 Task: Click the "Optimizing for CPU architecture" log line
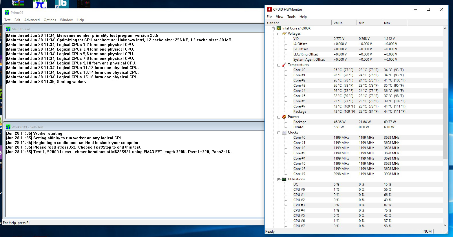(118, 40)
